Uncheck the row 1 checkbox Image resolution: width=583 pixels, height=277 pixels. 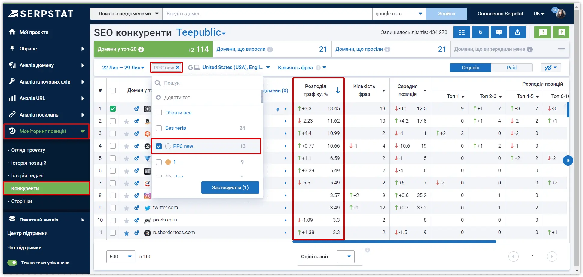click(x=113, y=109)
